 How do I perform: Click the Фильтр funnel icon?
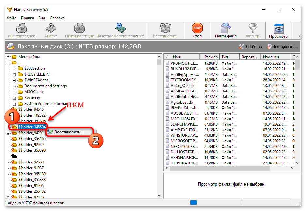tap(252, 31)
